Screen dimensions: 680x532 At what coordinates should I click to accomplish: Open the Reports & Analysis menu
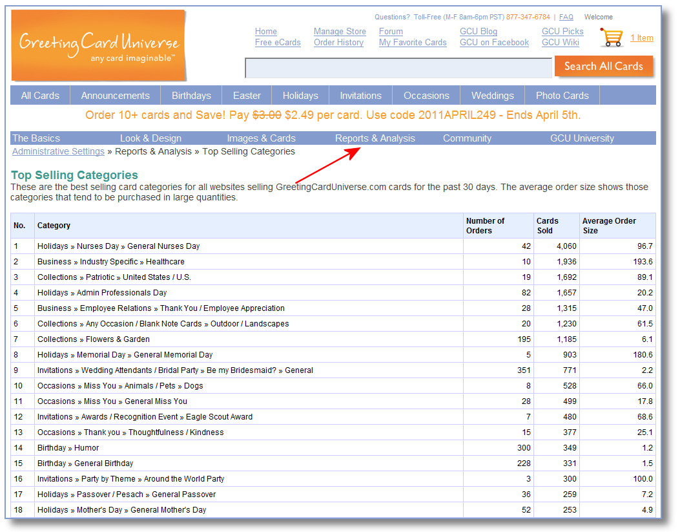375,138
